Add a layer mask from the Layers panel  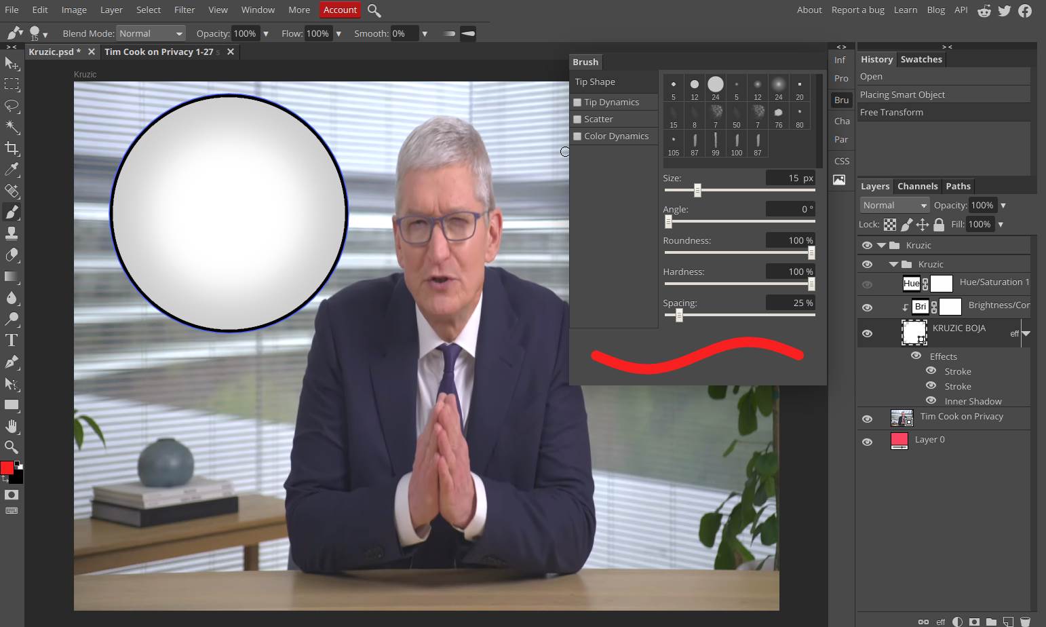click(973, 621)
